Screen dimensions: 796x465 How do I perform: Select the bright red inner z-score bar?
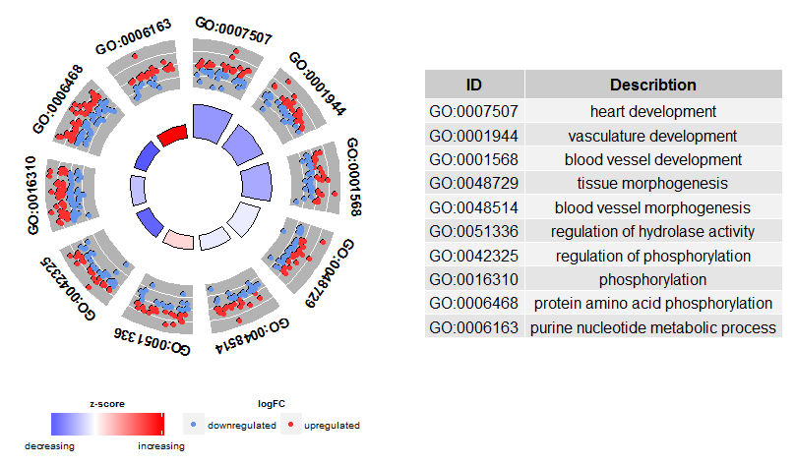point(173,136)
